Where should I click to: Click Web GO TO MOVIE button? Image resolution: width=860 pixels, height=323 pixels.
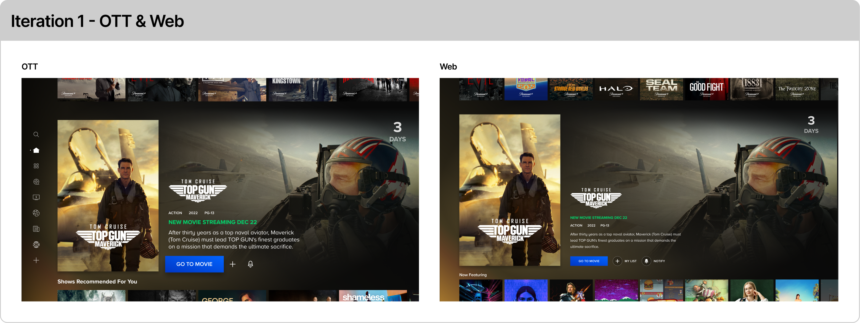pyautogui.click(x=589, y=261)
